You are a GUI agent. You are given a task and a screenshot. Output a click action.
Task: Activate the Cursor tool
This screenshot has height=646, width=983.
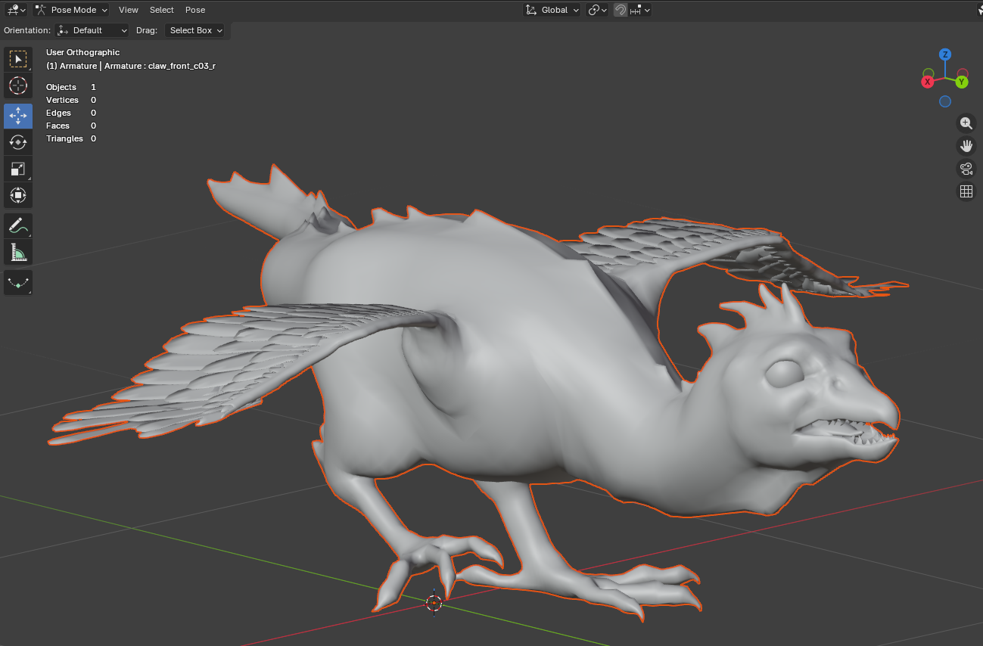[x=18, y=85]
